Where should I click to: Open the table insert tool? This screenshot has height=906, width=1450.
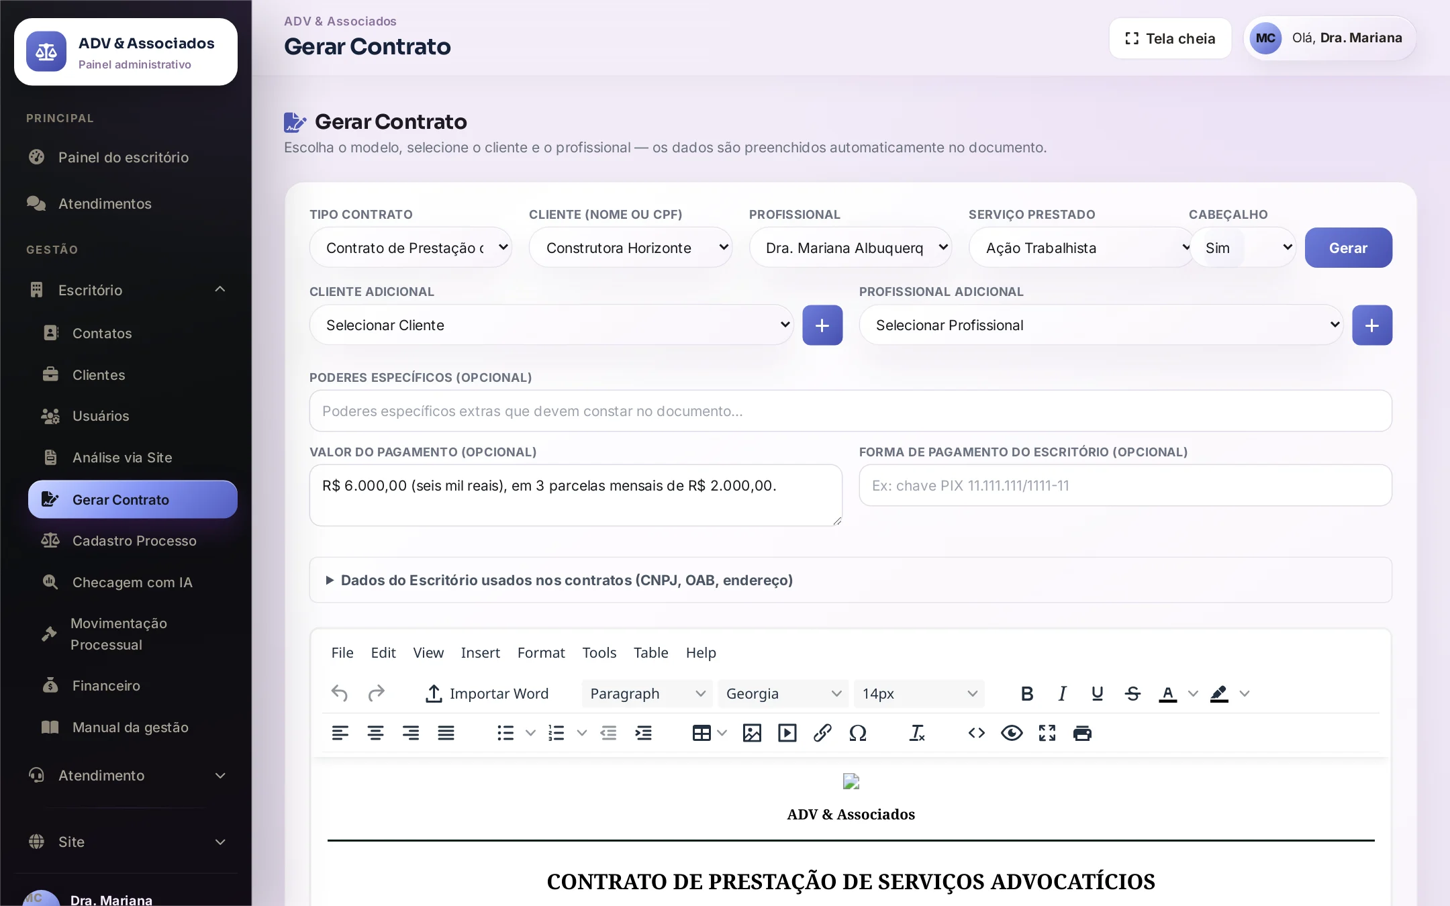pyautogui.click(x=702, y=733)
